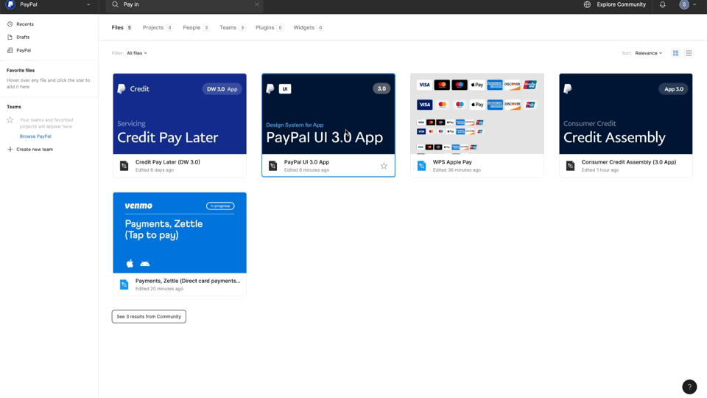This screenshot has height=398, width=707.
Task: Switch to list view
Action: point(689,53)
